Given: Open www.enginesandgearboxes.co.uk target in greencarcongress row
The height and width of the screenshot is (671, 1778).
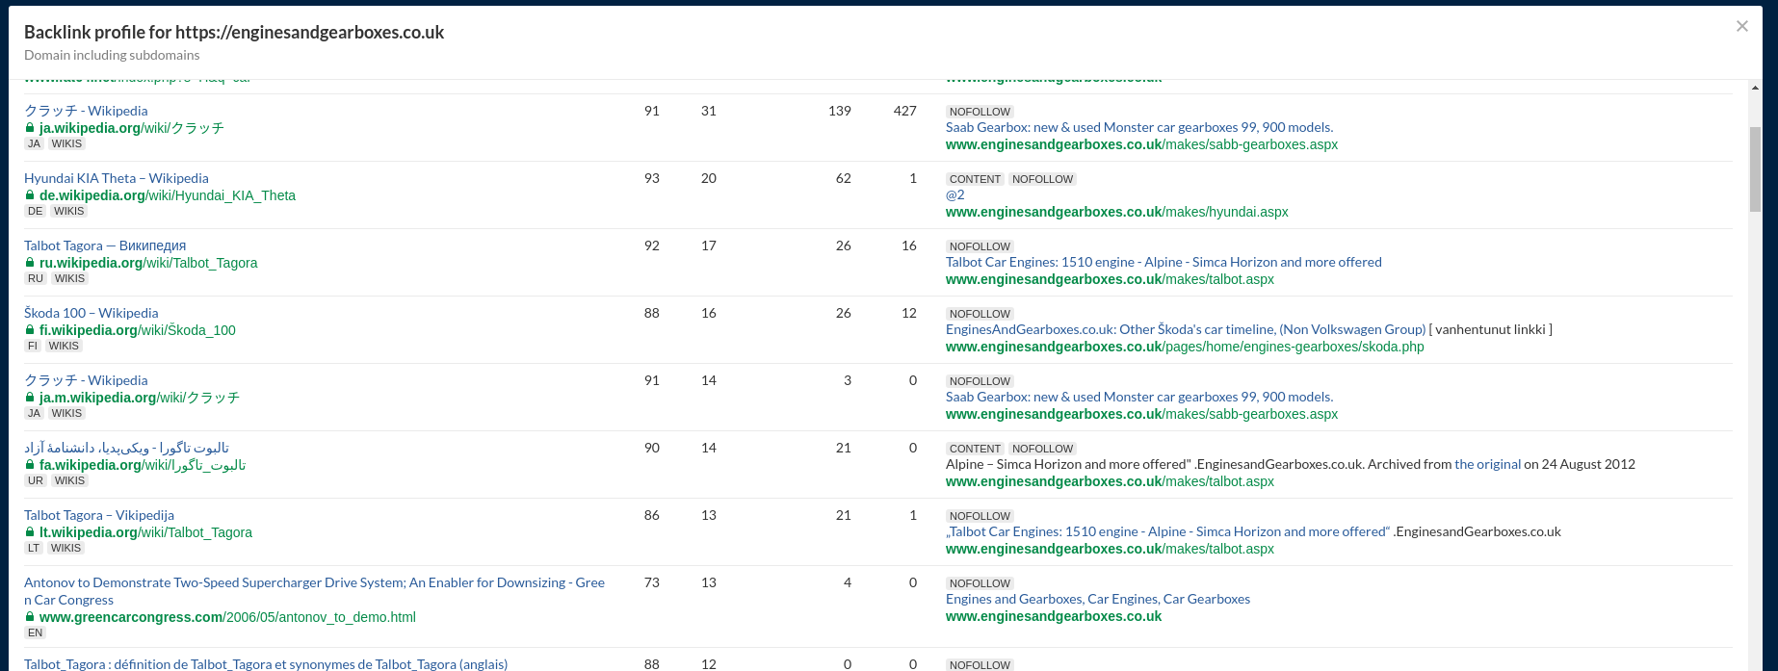Looking at the screenshot, I should click(1054, 616).
